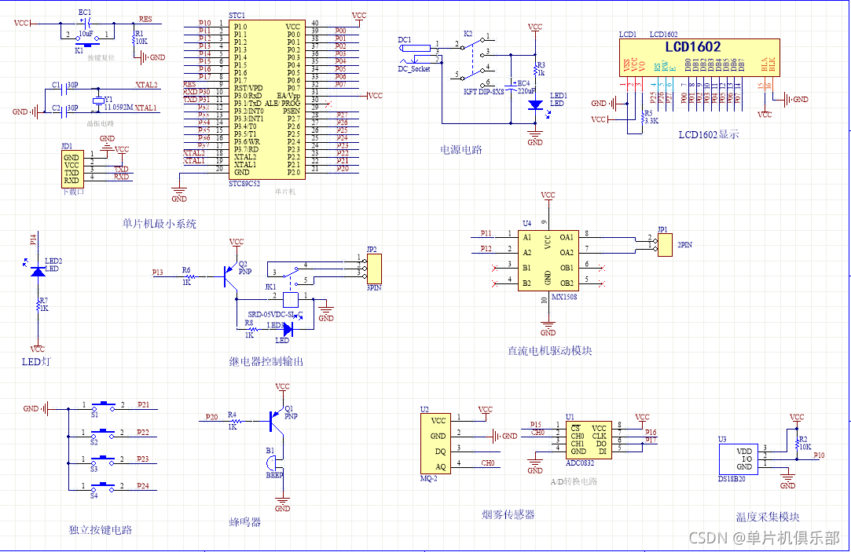Select the S1 push button switch
851x552 pixels.
point(103,406)
